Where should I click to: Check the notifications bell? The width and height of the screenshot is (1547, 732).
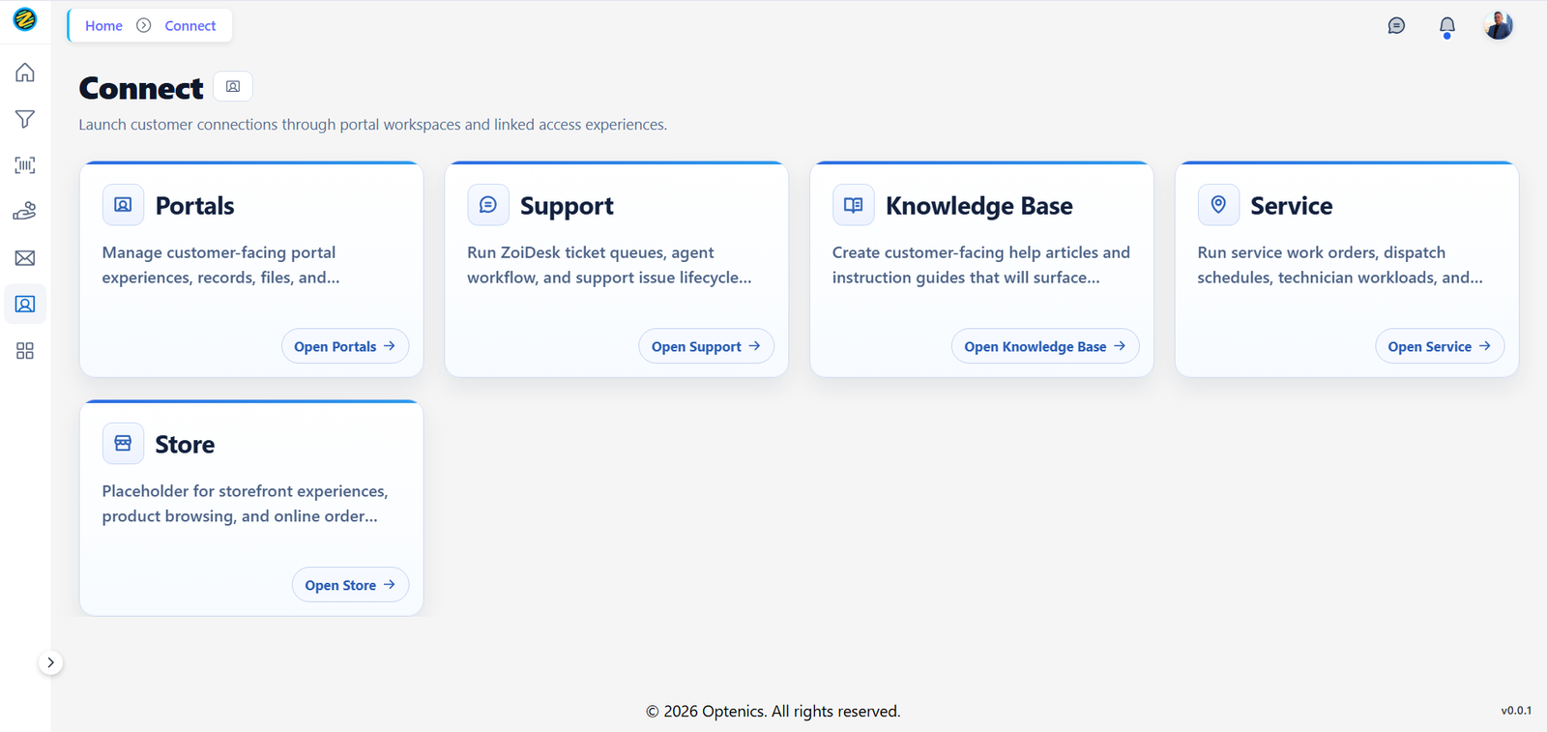[1447, 26]
